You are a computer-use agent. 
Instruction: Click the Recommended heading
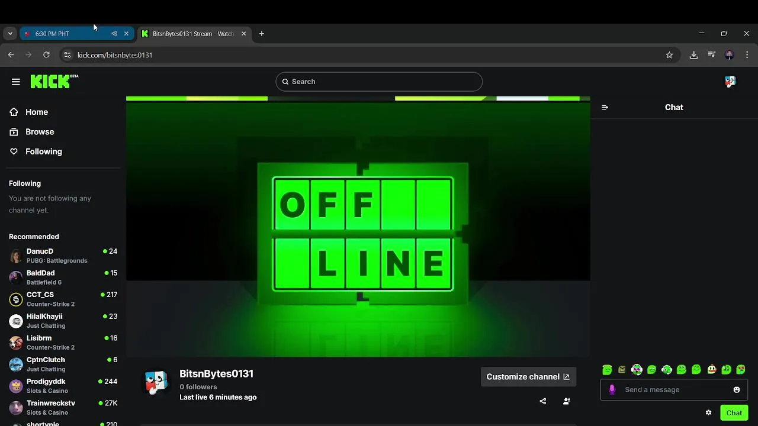(x=34, y=237)
